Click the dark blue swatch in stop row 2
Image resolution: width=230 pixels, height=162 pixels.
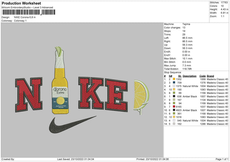(x=174, y=83)
